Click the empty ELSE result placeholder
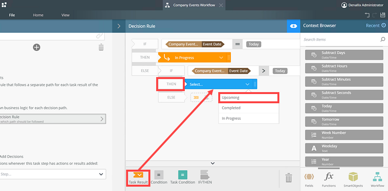 tap(201, 97)
